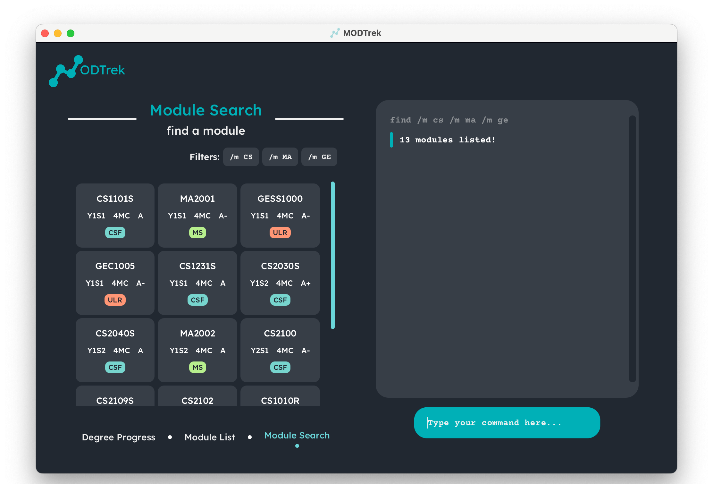Select the CS2040S module card title
The width and height of the screenshot is (713, 484).
tap(115, 334)
